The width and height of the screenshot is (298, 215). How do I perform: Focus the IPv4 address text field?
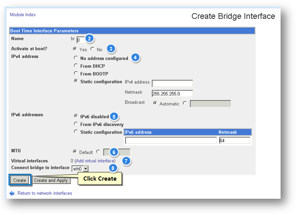click(x=172, y=84)
